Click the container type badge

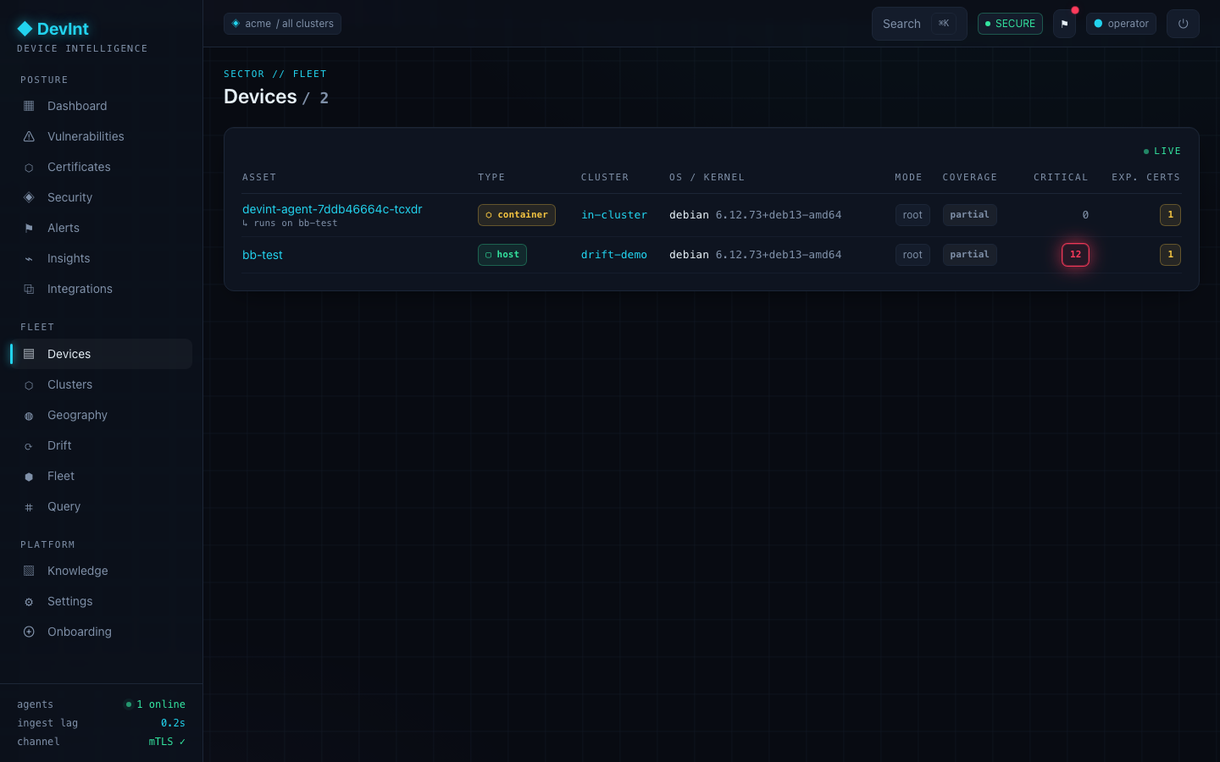[x=517, y=215]
